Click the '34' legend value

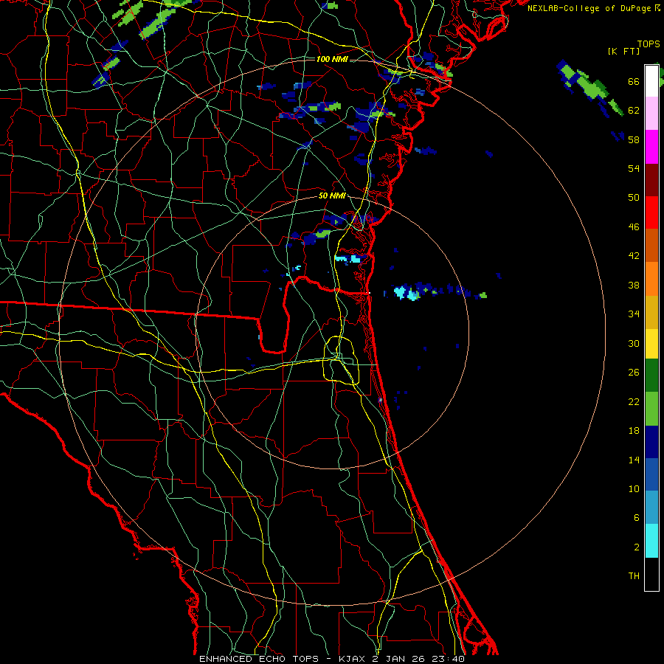point(634,314)
